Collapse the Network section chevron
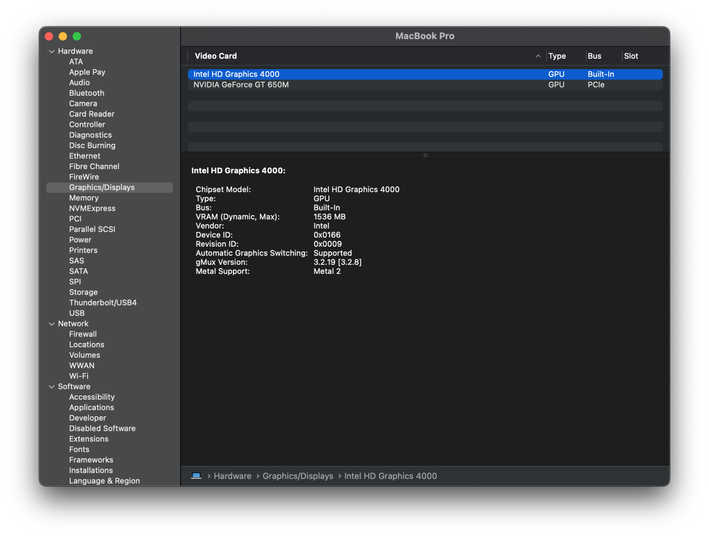 point(52,324)
